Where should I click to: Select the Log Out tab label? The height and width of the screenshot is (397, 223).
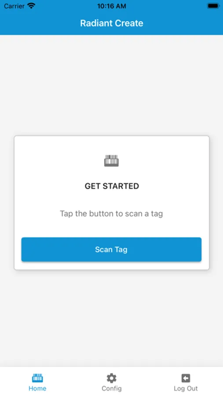186,388
